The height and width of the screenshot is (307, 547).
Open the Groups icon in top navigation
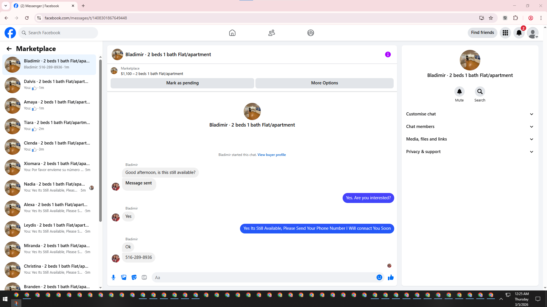click(311, 33)
